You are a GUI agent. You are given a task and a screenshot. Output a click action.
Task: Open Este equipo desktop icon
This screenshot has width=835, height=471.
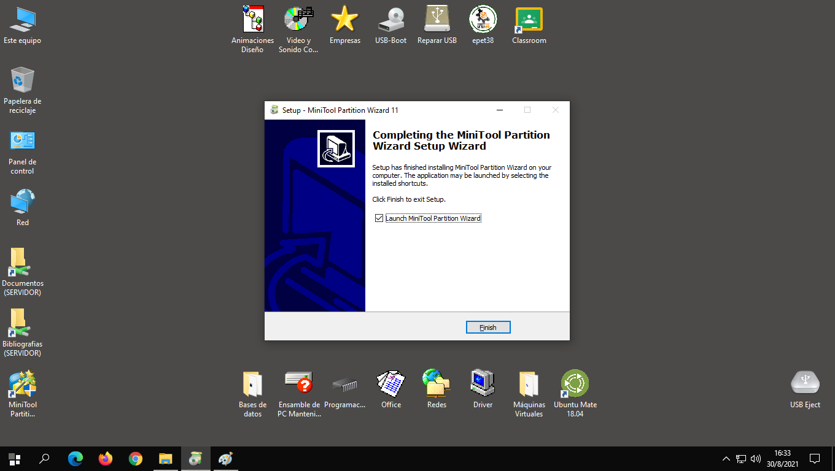[22, 26]
